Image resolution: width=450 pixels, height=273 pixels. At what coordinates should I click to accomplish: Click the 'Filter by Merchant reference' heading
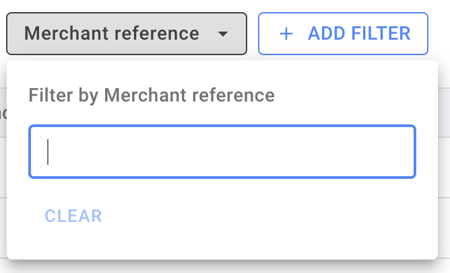coord(152,95)
